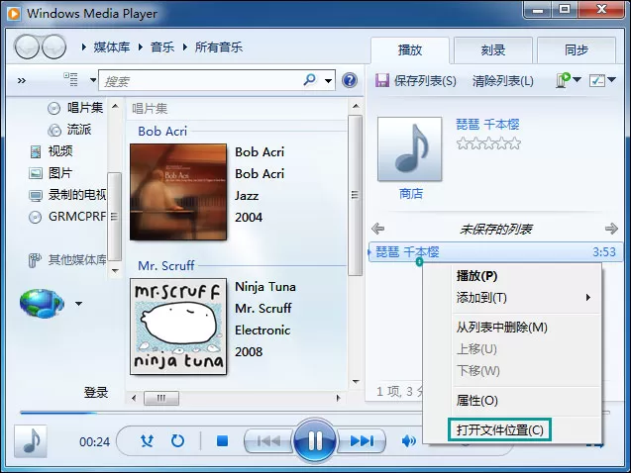Open the search options dropdown arrow
The image size is (631, 473).
coord(329,81)
